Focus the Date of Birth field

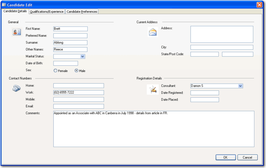(65, 63)
